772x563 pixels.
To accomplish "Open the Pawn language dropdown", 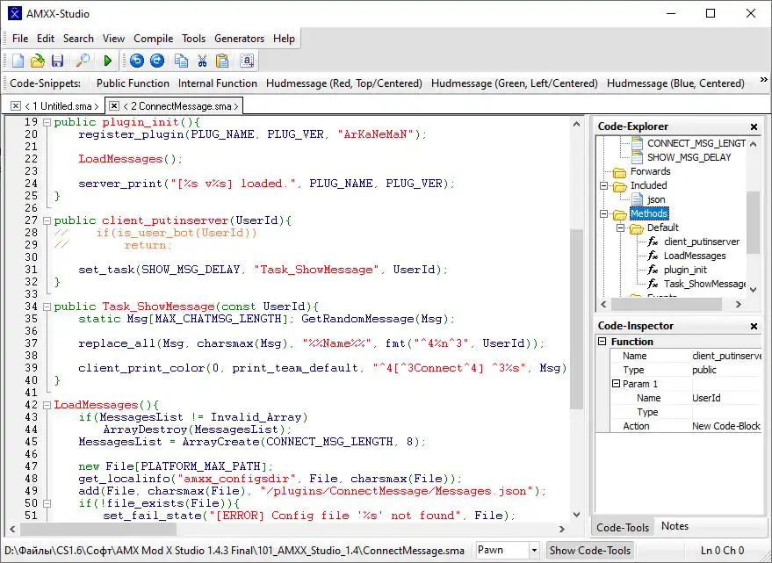I will pyautogui.click(x=533, y=550).
